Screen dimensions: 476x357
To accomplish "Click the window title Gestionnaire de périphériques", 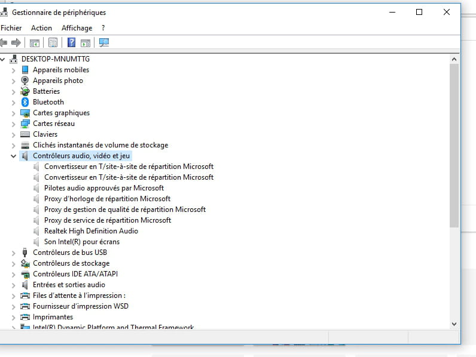I will (x=59, y=13).
